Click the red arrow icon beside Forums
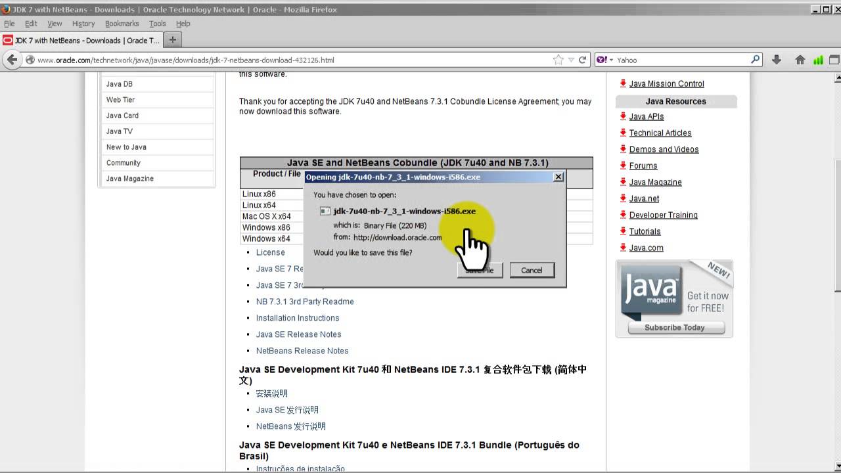 pos(623,166)
